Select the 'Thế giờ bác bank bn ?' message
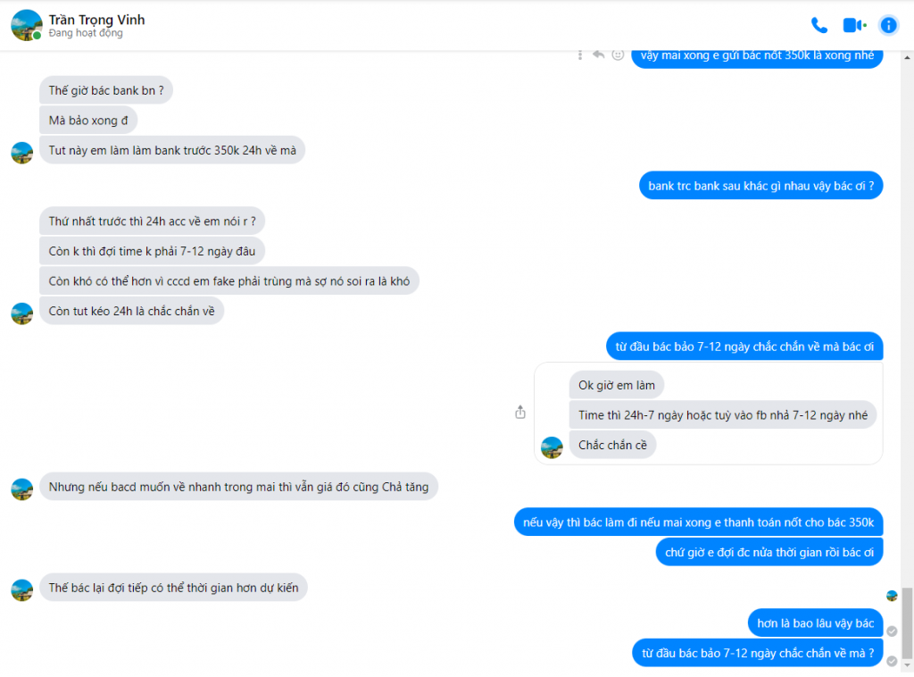Viewport: 914px width, 677px height. (x=106, y=90)
